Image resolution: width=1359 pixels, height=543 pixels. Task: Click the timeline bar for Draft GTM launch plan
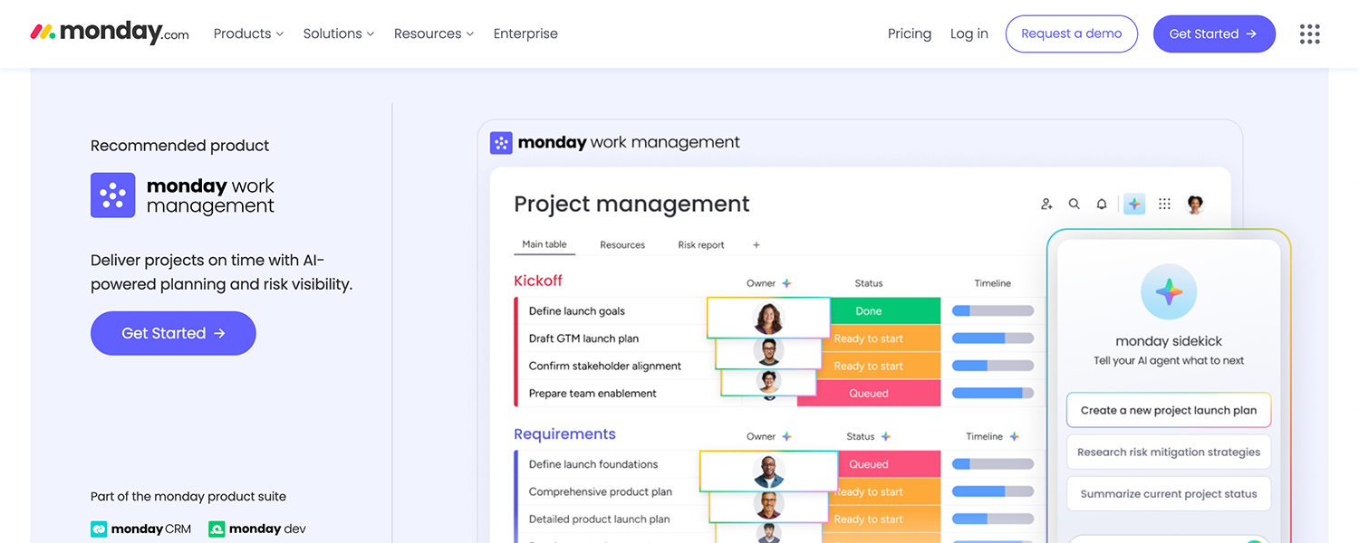(x=993, y=338)
